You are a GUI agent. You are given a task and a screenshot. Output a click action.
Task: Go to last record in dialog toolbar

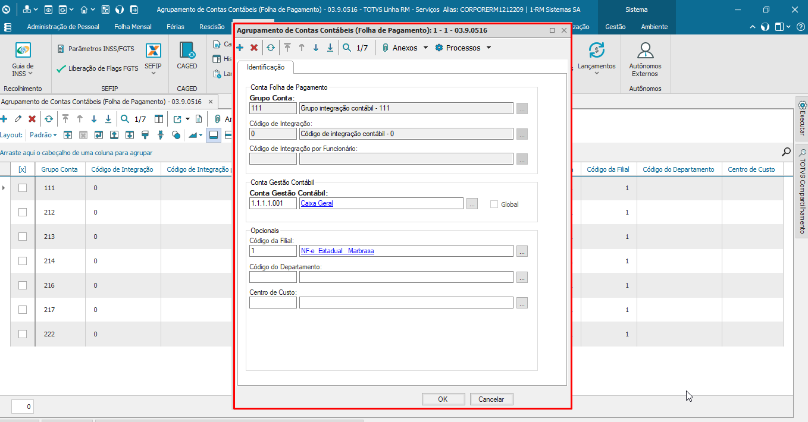tap(330, 48)
